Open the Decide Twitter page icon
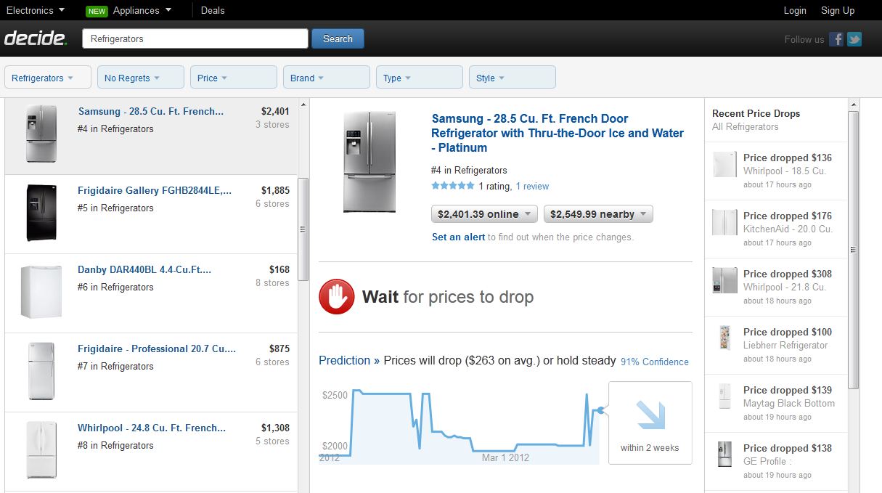 854,39
